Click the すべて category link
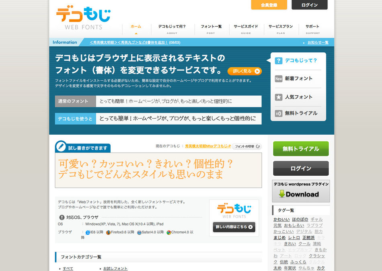Screen dimensions: 382x271 (68, 269)
